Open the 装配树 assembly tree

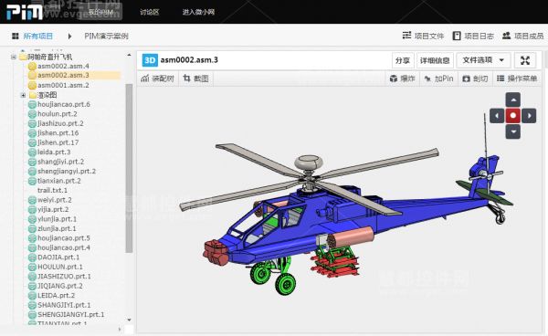tap(157, 79)
